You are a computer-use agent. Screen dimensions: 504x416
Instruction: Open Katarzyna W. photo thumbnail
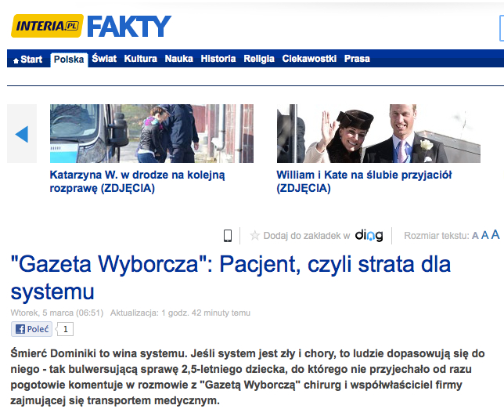tap(152, 133)
